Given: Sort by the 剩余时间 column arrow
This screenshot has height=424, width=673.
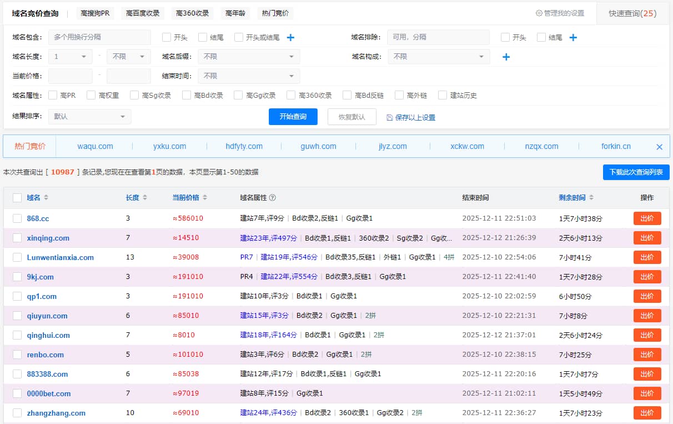Looking at the screenshot, I should pos(591,198).
